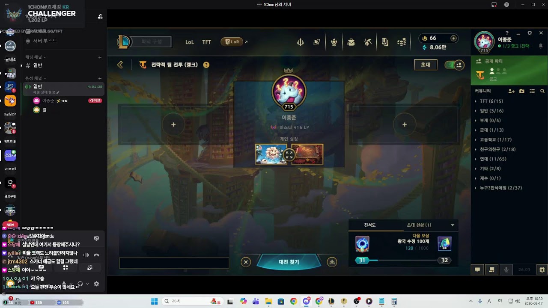Open the coin stack shop icon
The height and width of the screenshot is (308, 548).
[x=402, y=42]
